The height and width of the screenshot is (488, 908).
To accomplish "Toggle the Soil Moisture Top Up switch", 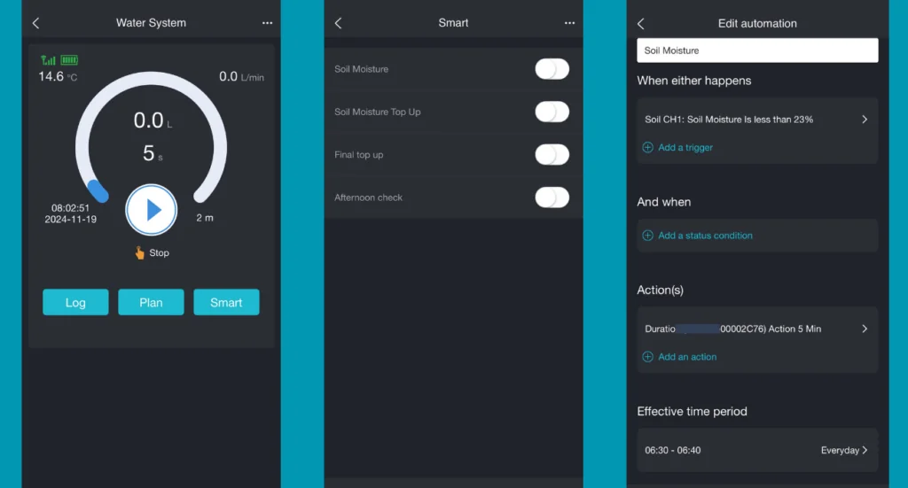I will click(x=552, y=112).
